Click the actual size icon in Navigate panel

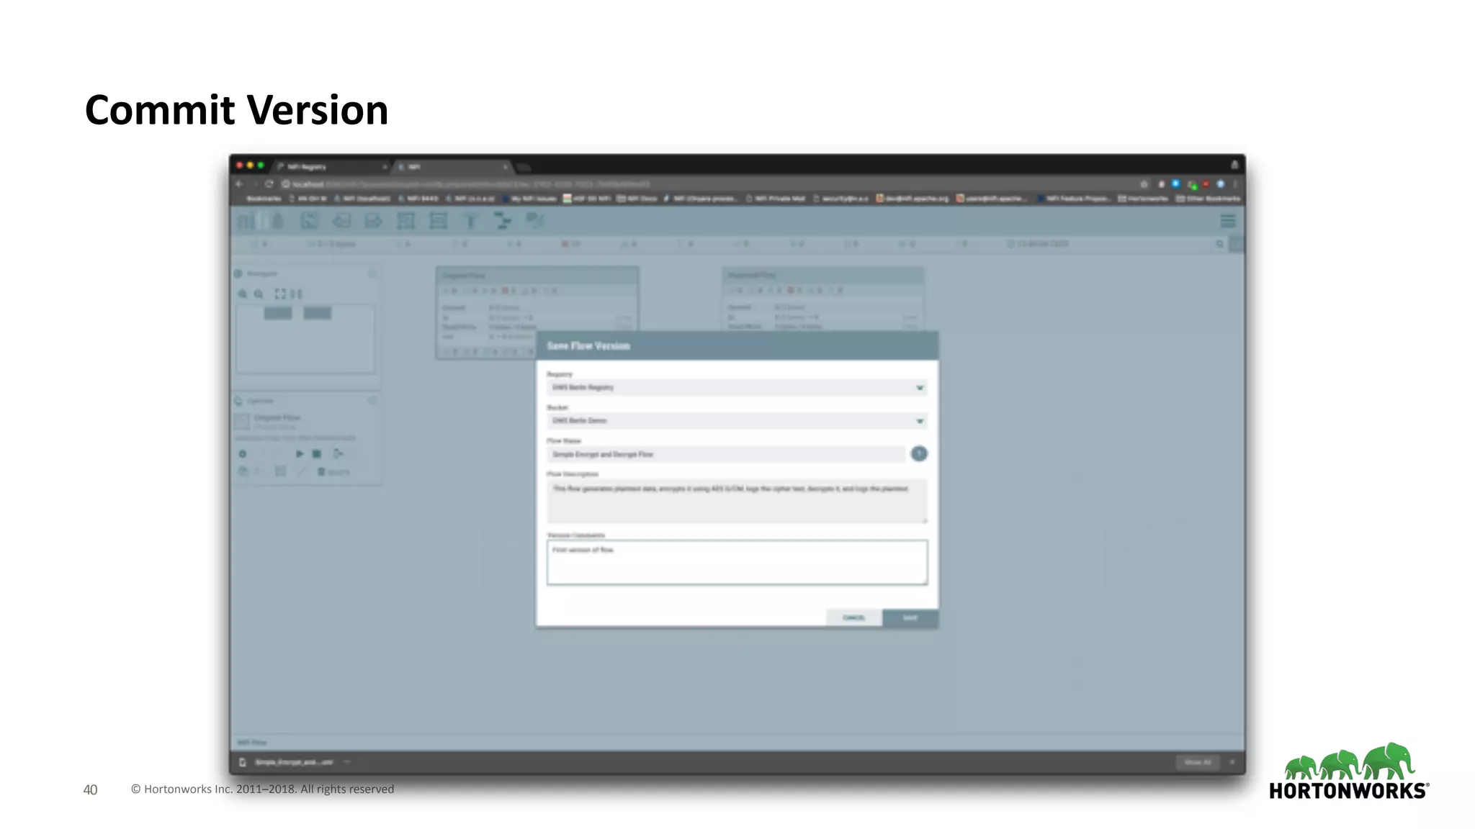297,294
